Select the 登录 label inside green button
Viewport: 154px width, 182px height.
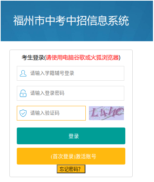pyautogui.click(x=73, y=136)
